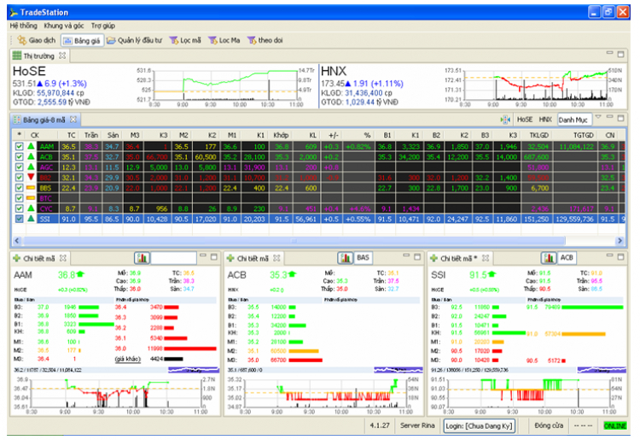
Task: Open Giao dịch toolbar item
Action: 37,40
